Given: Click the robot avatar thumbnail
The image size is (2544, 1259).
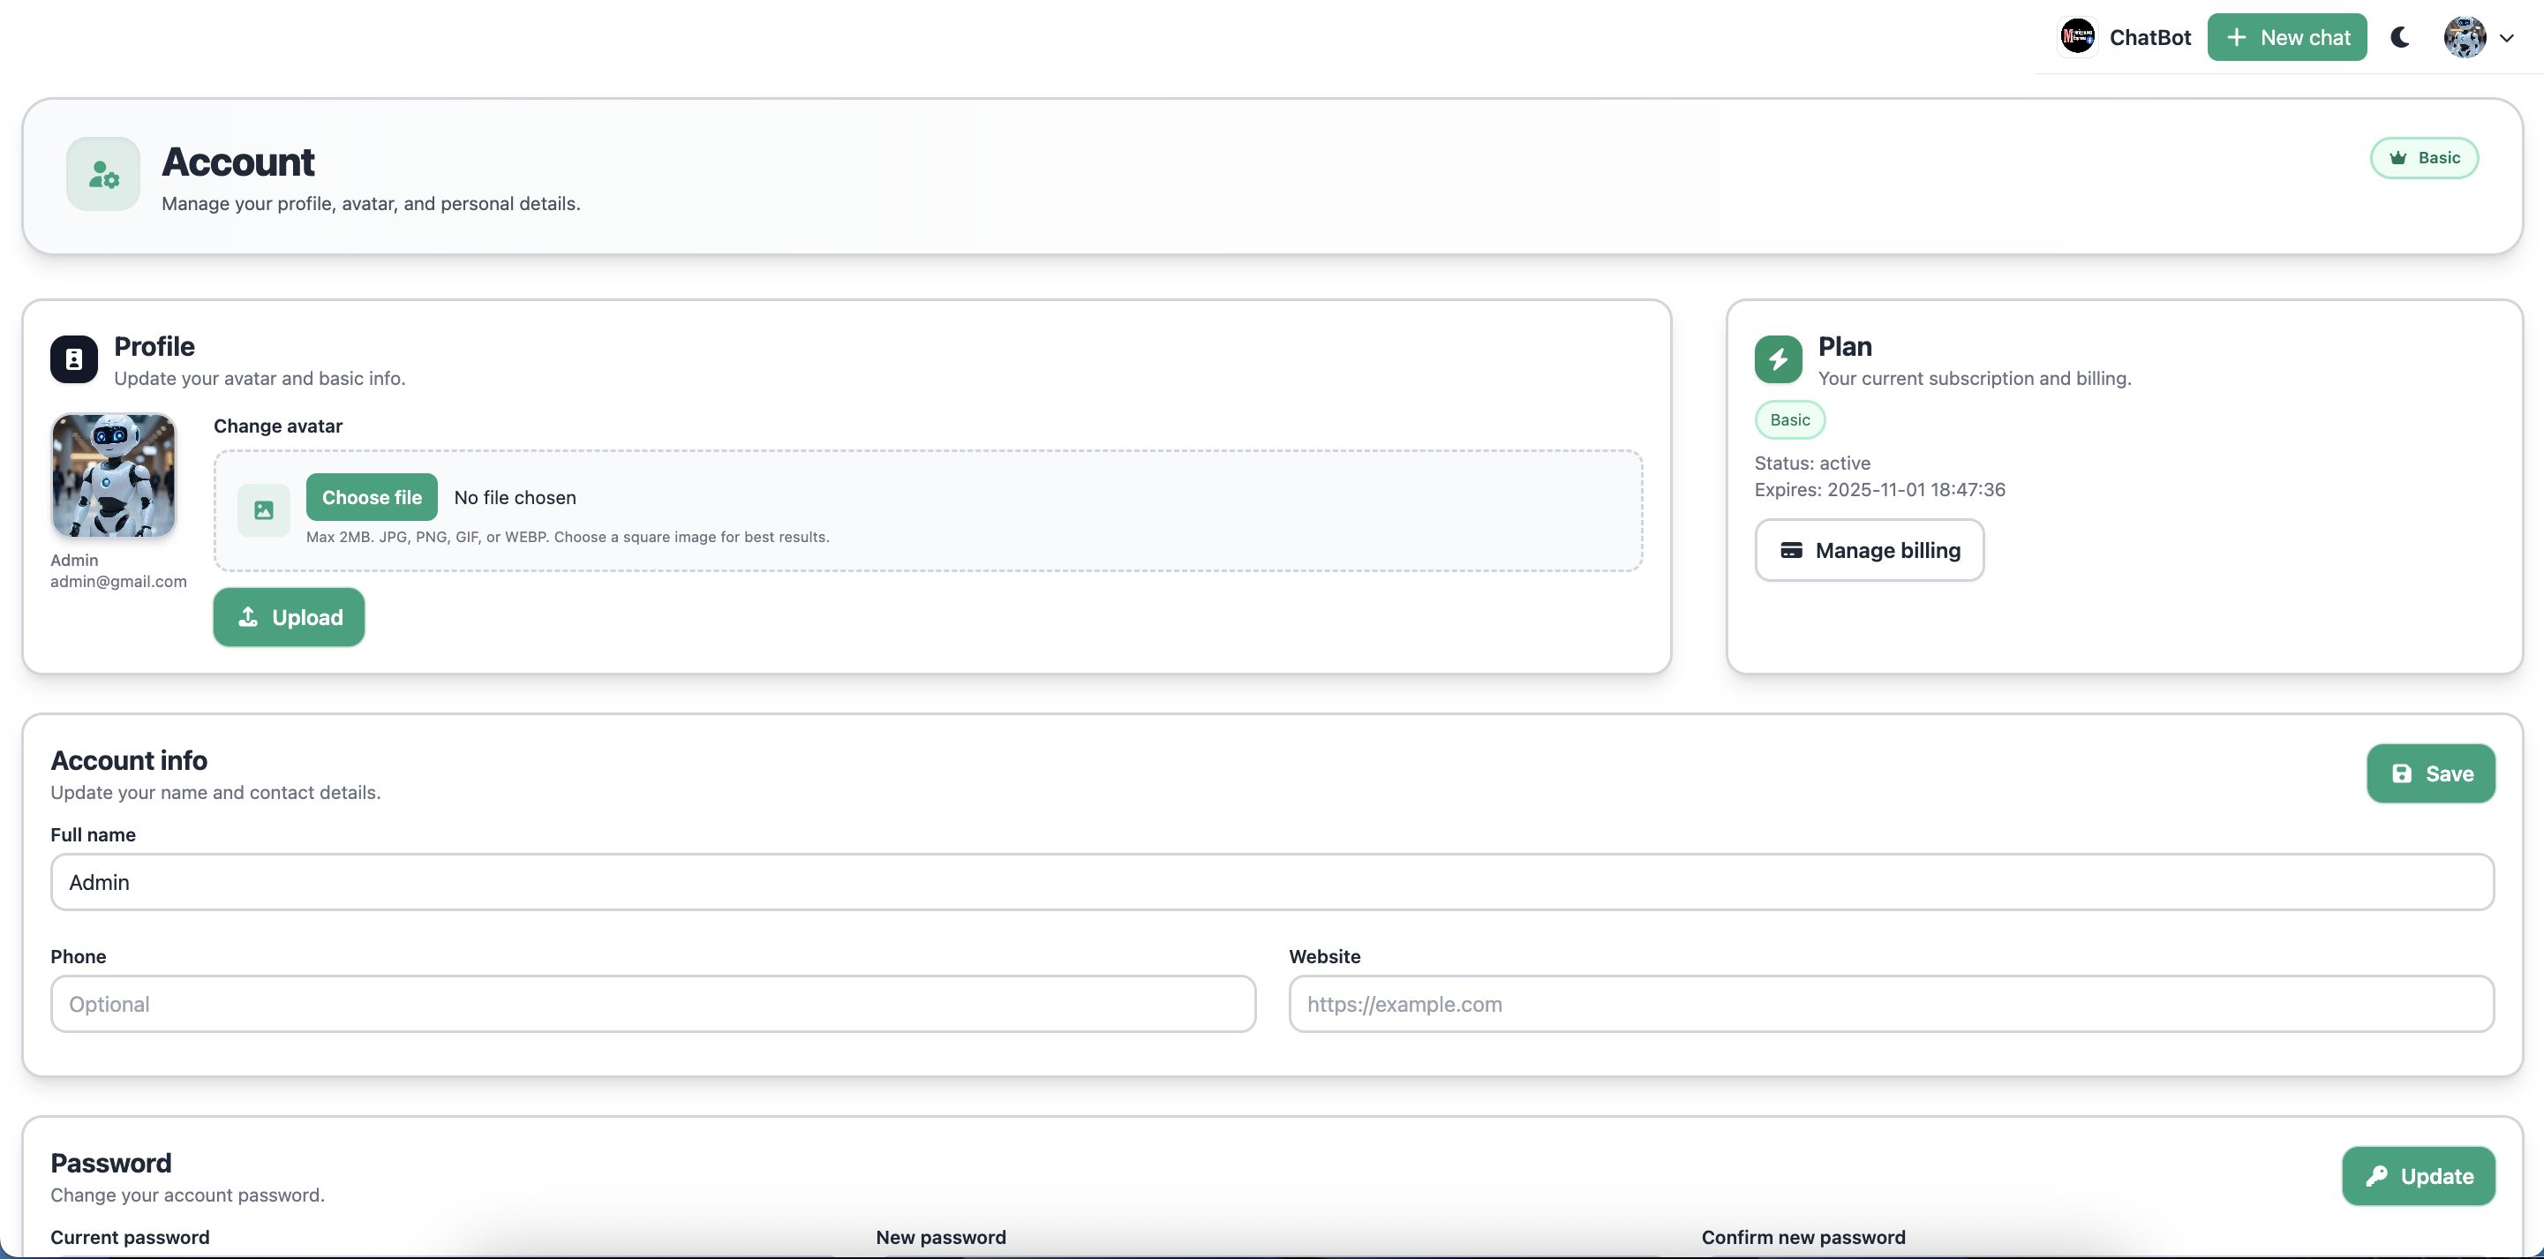Looking at the screenshot, I should pyautogui.click(x=114, y=475).
